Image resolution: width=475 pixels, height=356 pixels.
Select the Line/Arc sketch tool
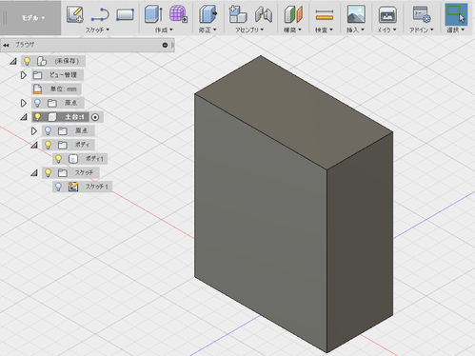click(x=100, y=14)
